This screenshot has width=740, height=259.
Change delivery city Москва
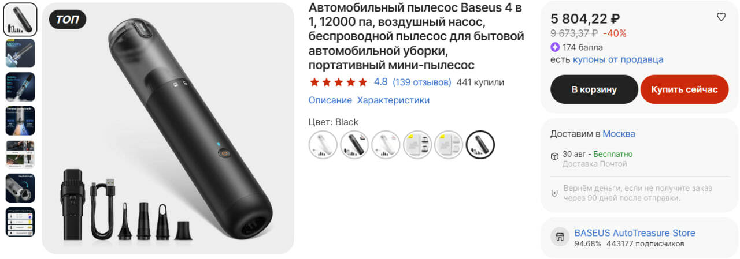point(619,134)
